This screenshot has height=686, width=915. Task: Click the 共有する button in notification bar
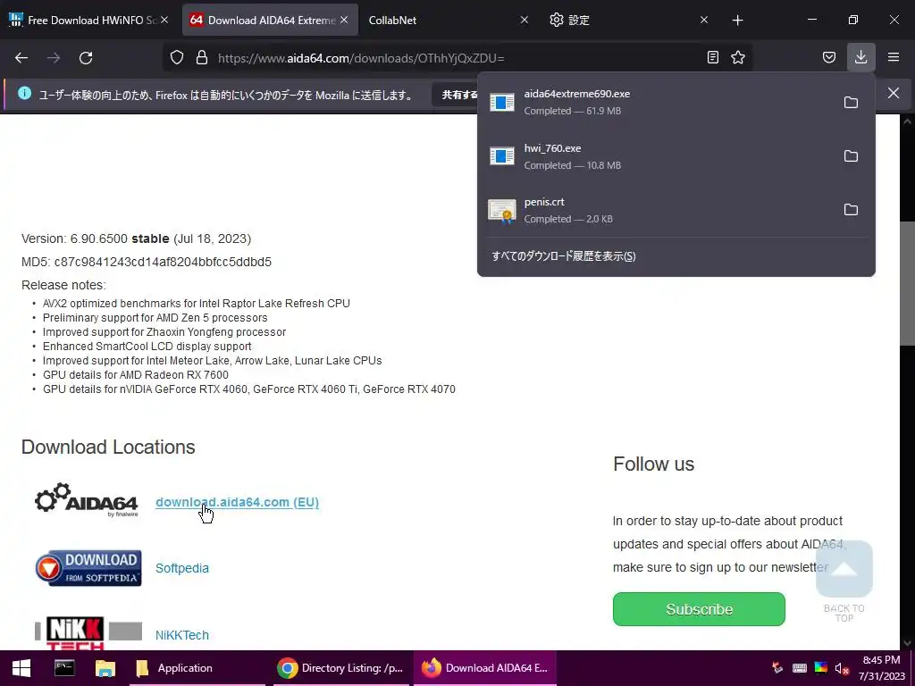coord(457,95)
